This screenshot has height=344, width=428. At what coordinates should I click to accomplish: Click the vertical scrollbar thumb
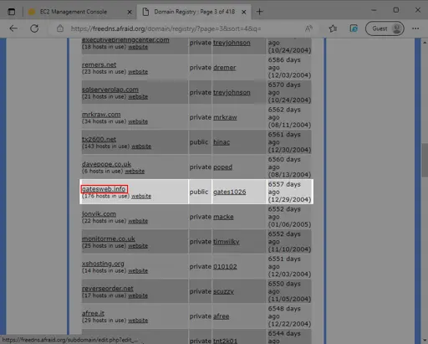click(425, 160)
